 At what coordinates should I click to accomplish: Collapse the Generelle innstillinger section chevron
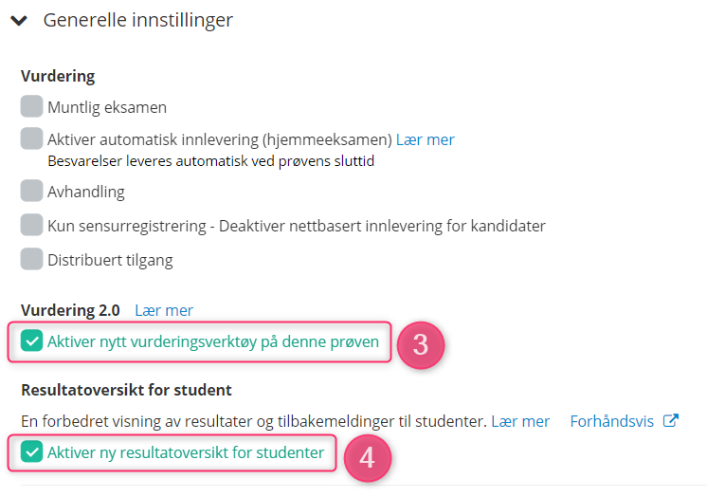19,21
